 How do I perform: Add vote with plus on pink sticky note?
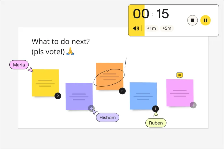click(193, 105)
